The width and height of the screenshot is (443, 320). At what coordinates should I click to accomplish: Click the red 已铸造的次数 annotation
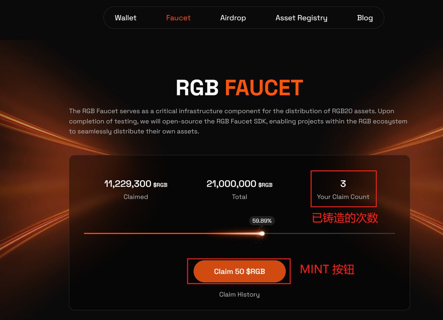coord(345,218)
